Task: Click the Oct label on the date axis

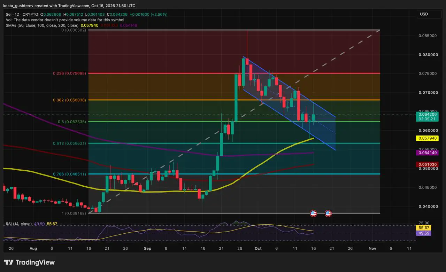Action: pyautogui.click(x=258, y=248)
